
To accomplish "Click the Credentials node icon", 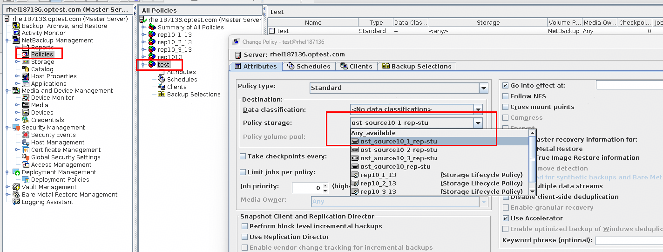I will click(26, 120).
